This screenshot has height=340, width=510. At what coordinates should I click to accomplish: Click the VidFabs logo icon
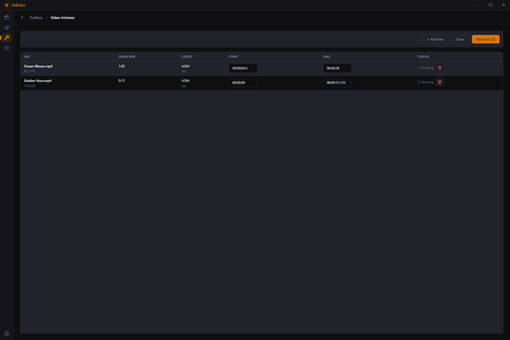point(7,5)
